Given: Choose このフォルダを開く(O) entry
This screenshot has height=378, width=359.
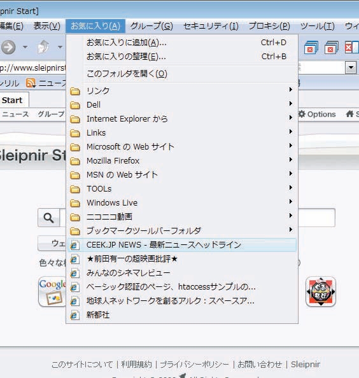Looking at the screenshot, I should coord(182,74).
